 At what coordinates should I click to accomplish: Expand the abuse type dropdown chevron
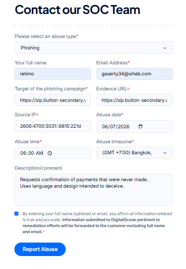pyautogui.click(x=165, y=48)
